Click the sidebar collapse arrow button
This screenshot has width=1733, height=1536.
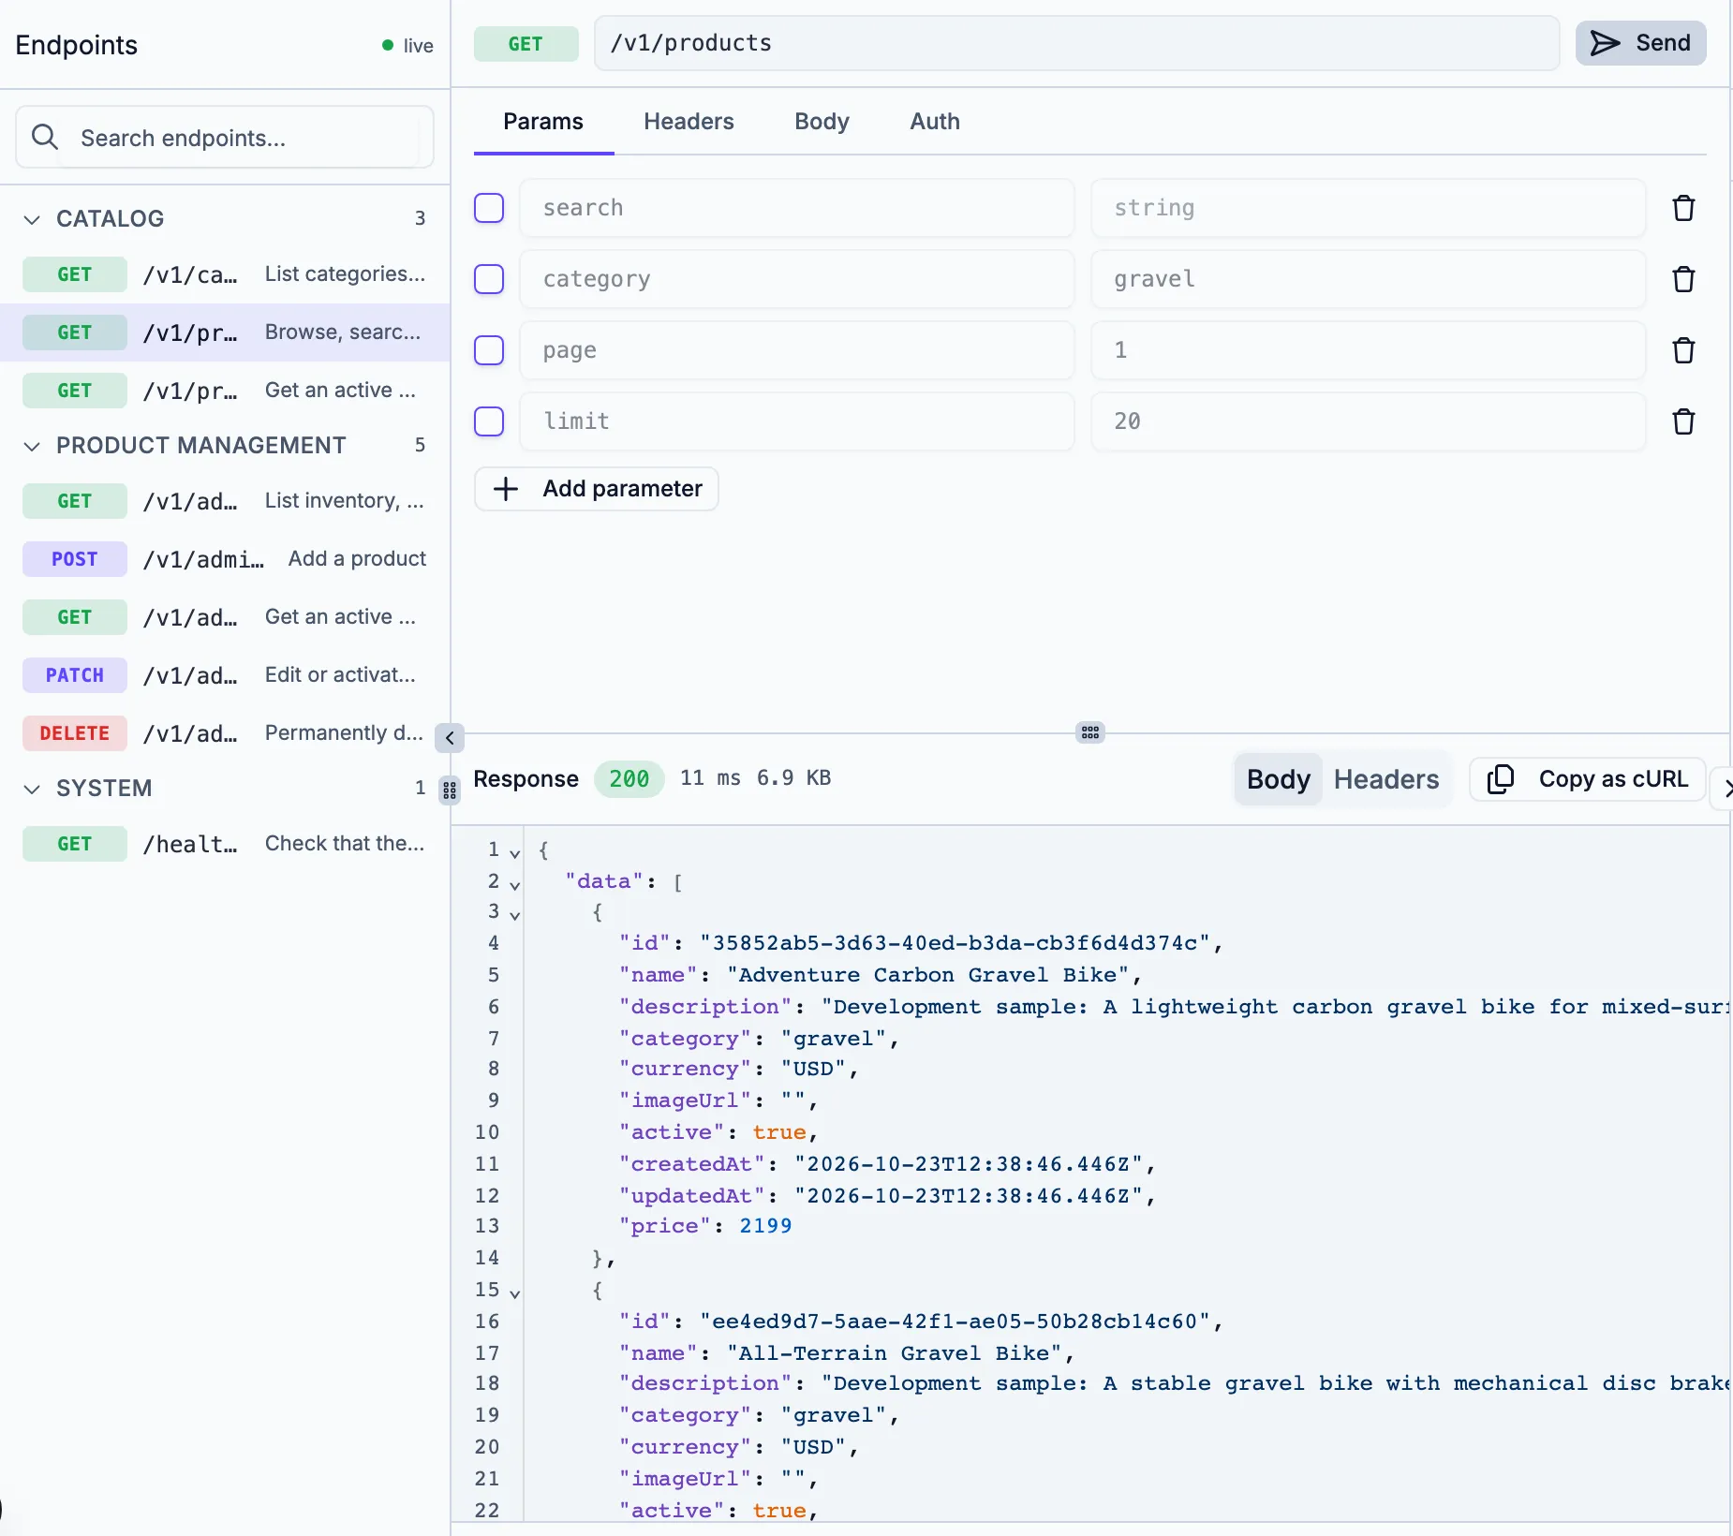(450, 738)
